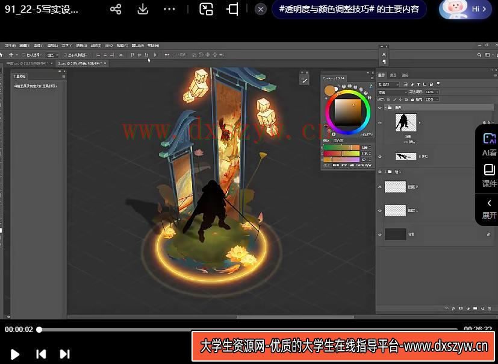Click the Move tool icon in options bar
The height and width of the screenshot is (364, 498).
click(11, 55)
